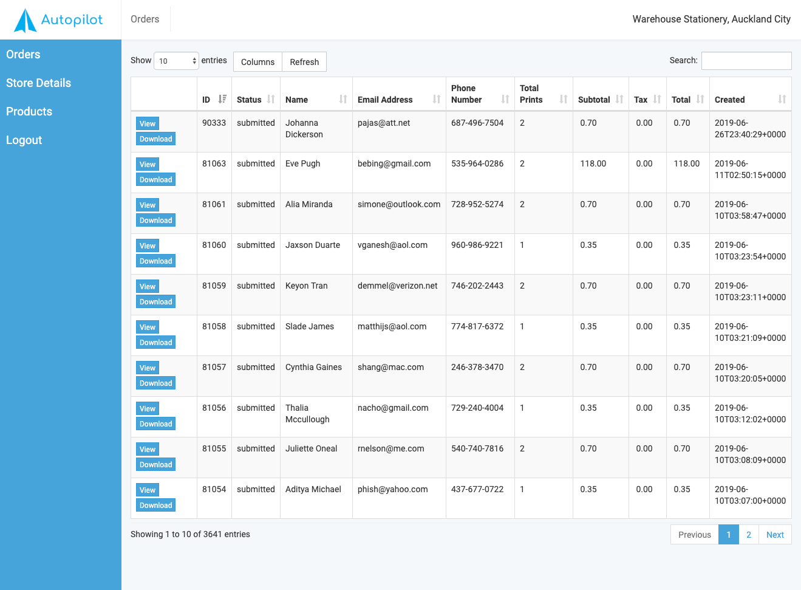Go to Products in the sidebar
The height and width of the screenshot is (590, 801).
[x=29, y=111]
